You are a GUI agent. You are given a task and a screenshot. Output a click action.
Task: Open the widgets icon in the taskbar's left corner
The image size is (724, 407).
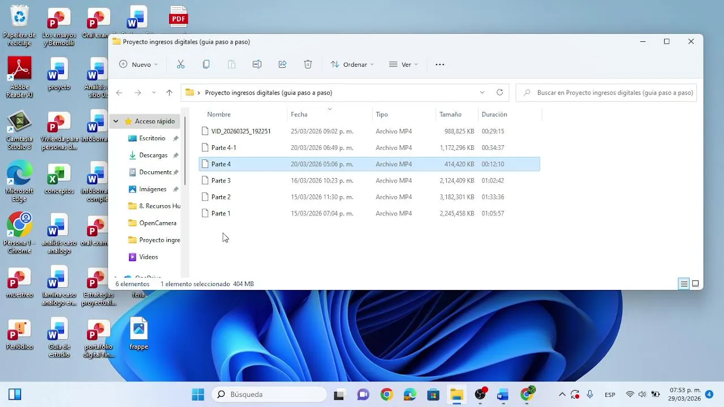point(15,395)
